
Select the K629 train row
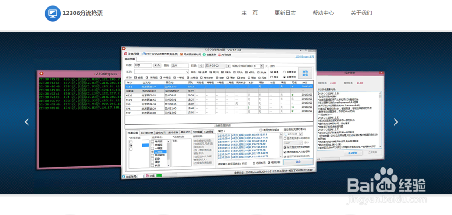point(219,95)
